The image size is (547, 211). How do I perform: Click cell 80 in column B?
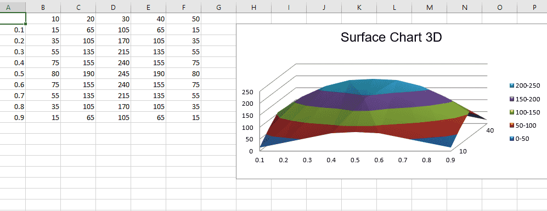click(x=43, y=73)
